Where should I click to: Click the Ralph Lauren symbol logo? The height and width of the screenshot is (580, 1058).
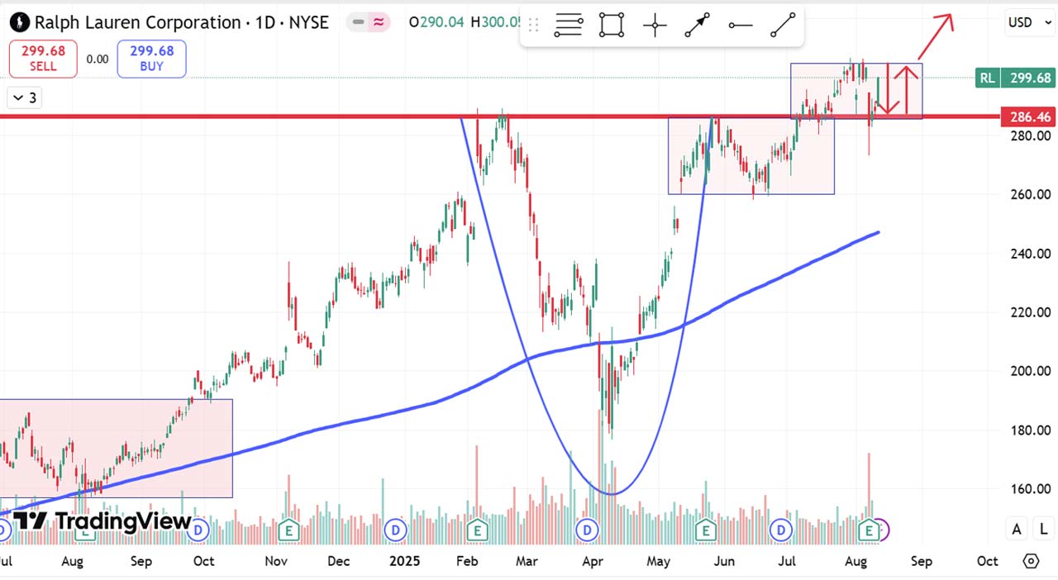pos(20,22)
